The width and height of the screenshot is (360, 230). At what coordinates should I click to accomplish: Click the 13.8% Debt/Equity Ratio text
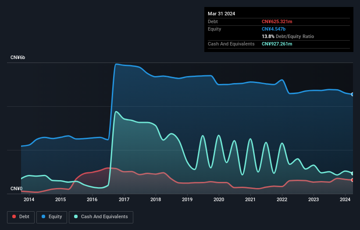(x=288, y=36)
